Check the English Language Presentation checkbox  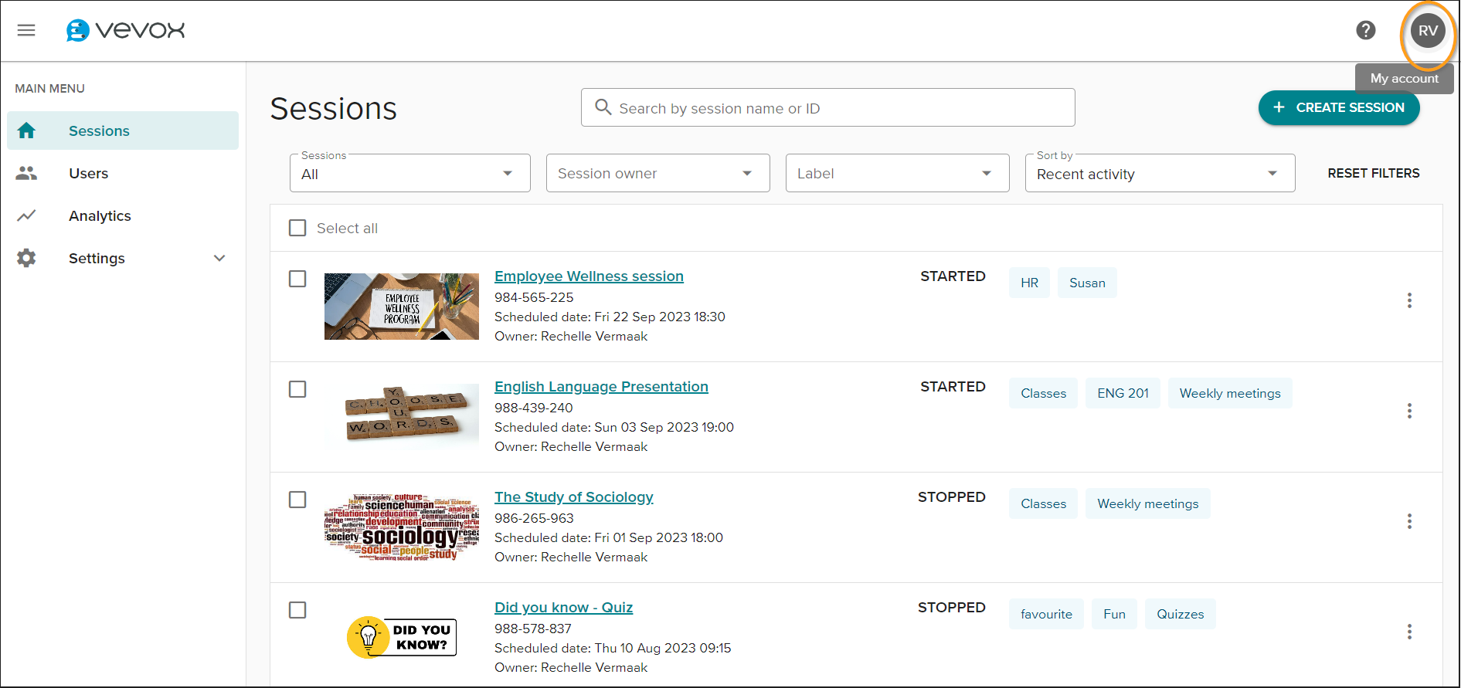coord(297,389)
